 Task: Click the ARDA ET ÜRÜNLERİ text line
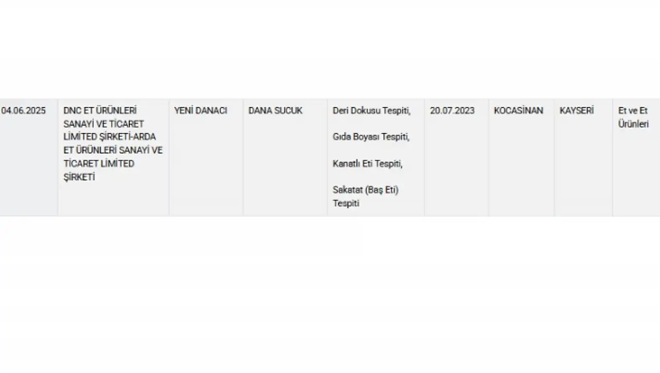(x=113, y=150)
